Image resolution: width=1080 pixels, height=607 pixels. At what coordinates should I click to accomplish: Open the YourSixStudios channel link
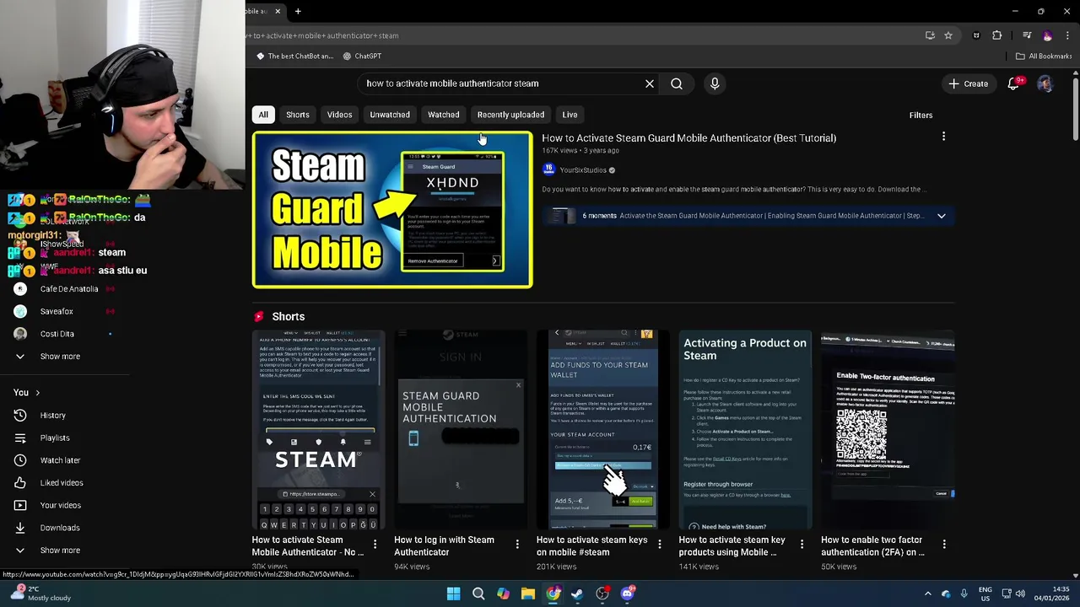pyautogui.click(x=583, y=170)
